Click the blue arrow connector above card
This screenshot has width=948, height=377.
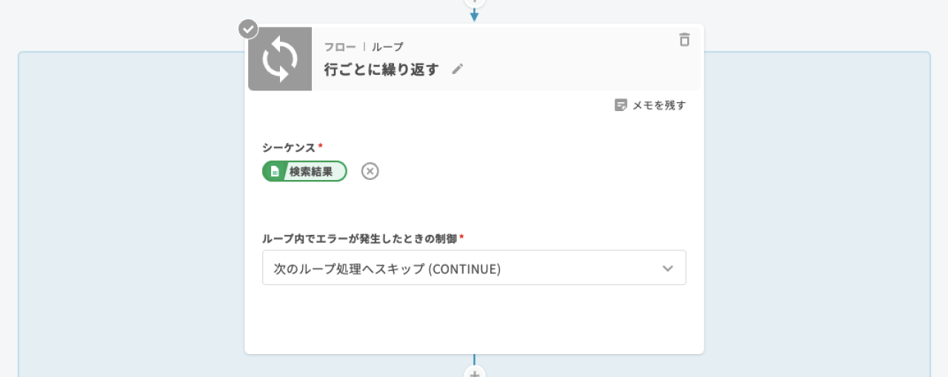coord(475,16)
